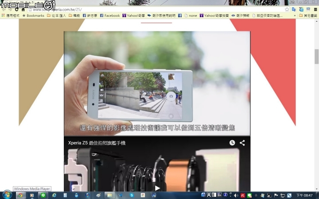Open the 潮汐表使用說明 bookmark
Screen dimensions: 319x199
tap(161, 15)
